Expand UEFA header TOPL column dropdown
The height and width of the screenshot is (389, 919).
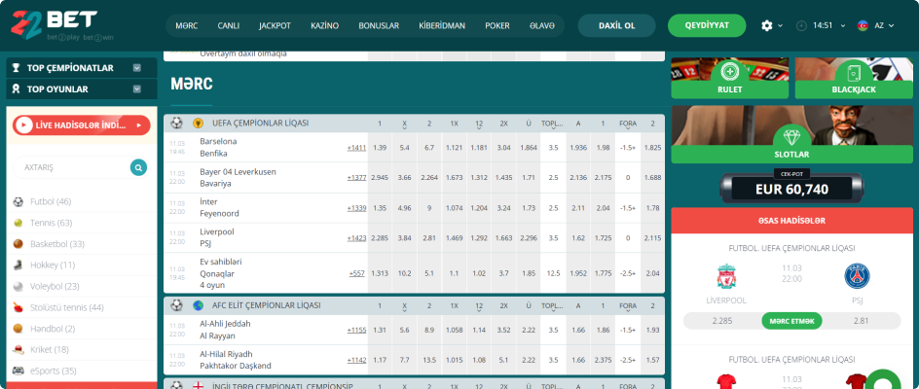[553, 127]
